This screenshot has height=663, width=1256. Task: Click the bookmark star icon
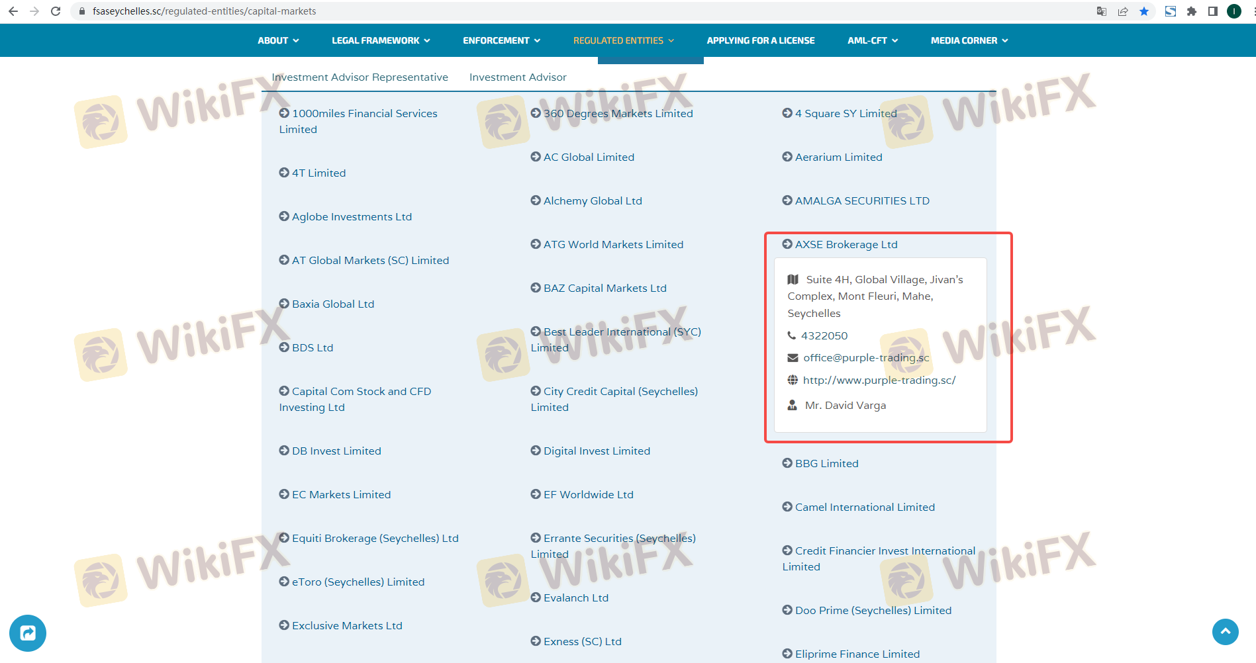1144,11
